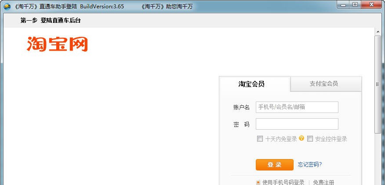Click the 密码 label
Viewport: 385px width, 185px height.
pyautogui.click(x=241, y=124)
